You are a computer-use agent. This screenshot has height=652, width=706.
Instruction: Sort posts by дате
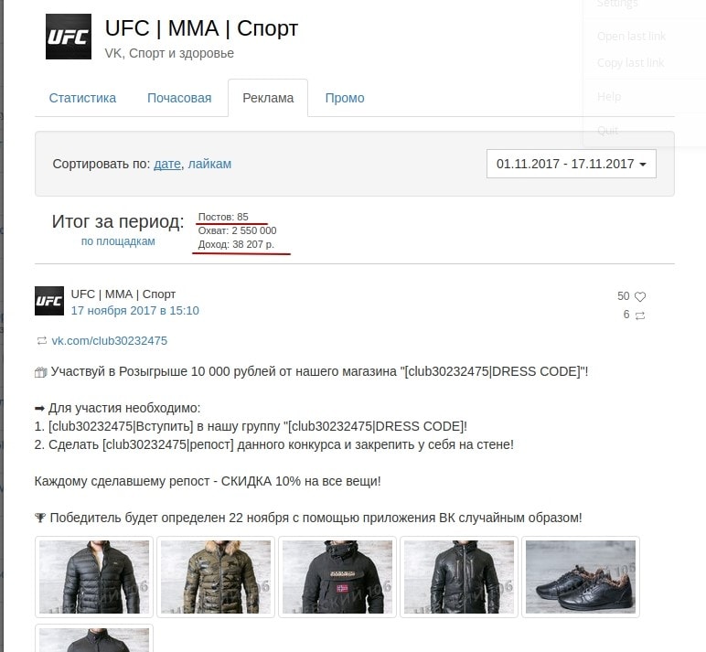pyautogui.click(x=167, y=164)
